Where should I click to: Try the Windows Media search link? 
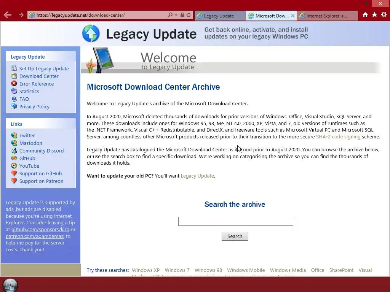coord(288,270)
